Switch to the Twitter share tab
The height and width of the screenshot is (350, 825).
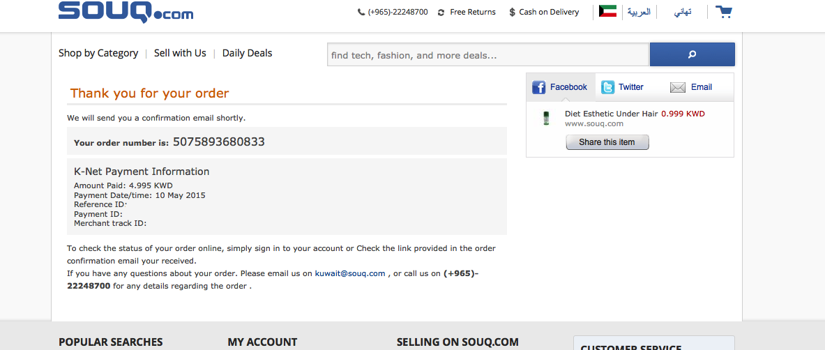630,87
